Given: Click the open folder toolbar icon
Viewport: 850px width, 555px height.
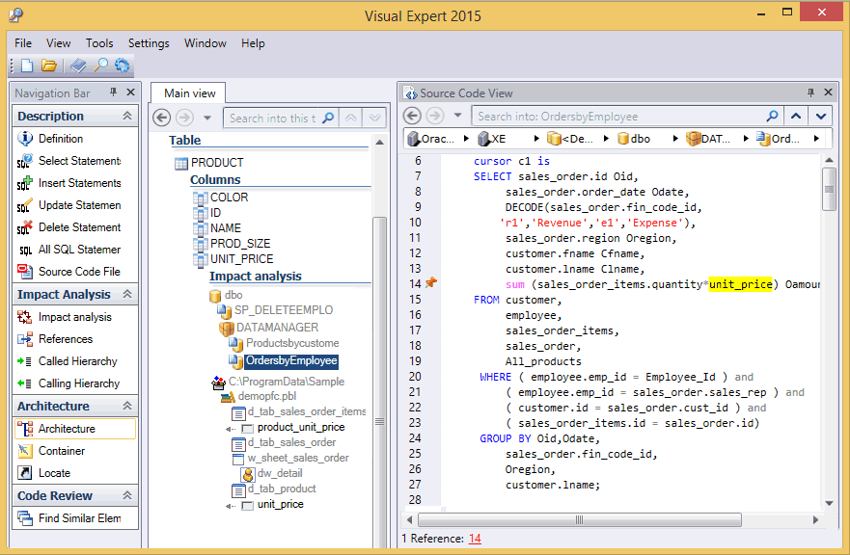Looking at the screenshot, I should pos(49,66).
